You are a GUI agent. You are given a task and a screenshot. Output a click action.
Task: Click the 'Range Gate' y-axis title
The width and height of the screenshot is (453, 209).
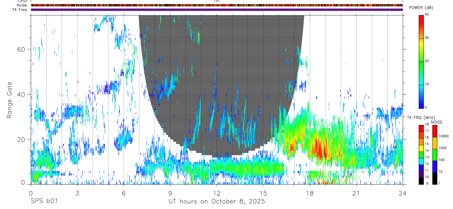[10, 100]
